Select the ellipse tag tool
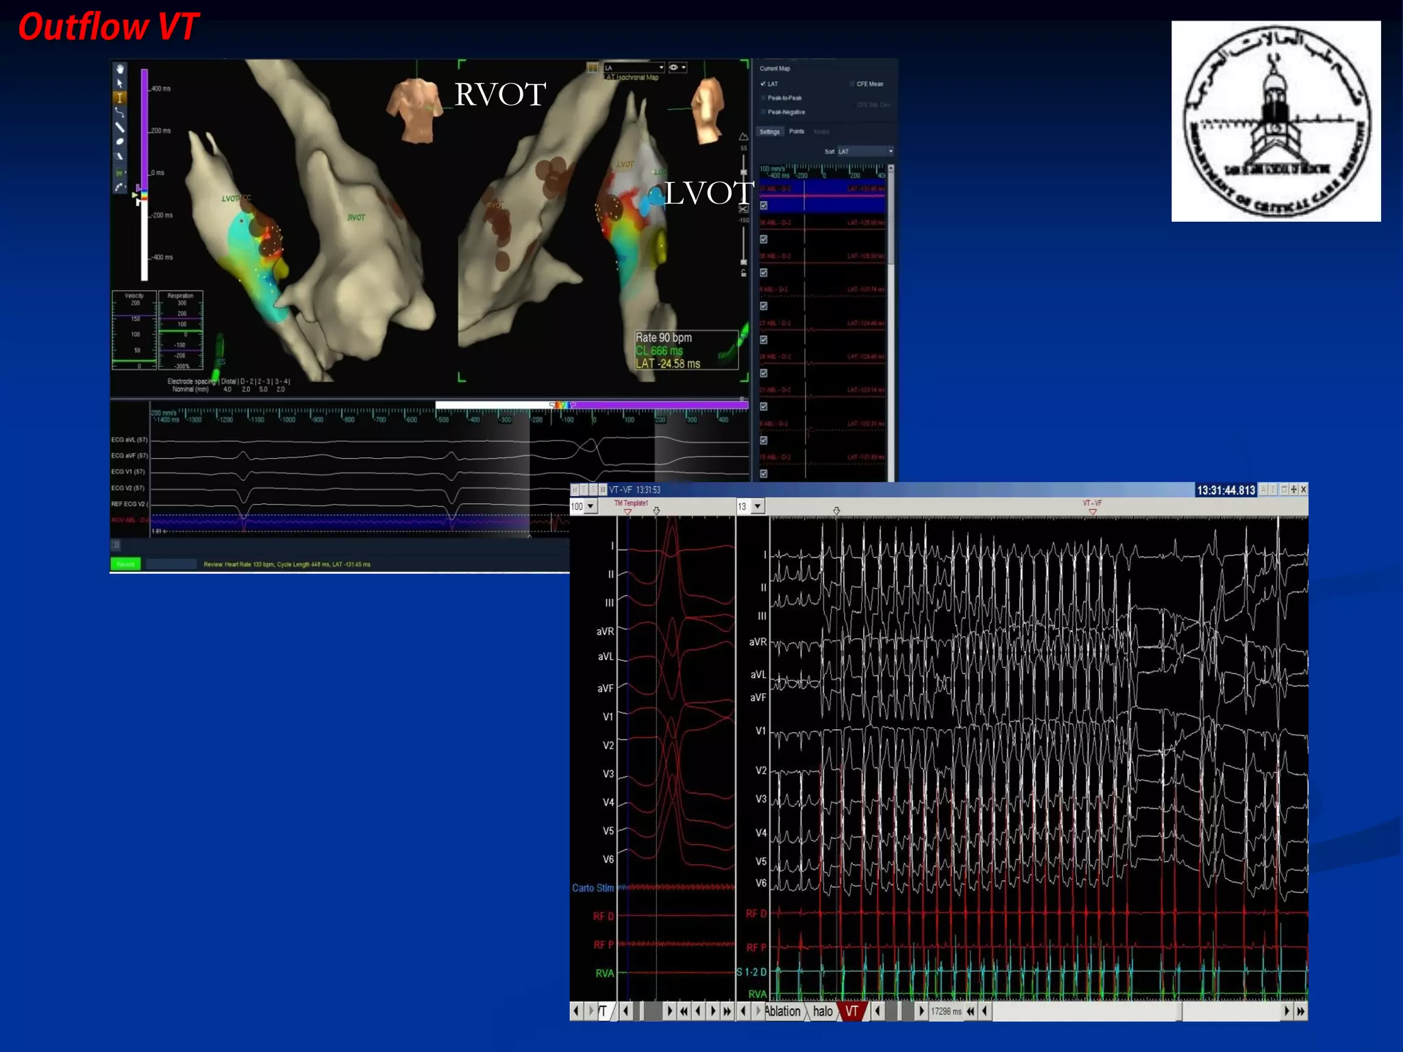This screenshot has height=1052, width=1403. point(120,142)
